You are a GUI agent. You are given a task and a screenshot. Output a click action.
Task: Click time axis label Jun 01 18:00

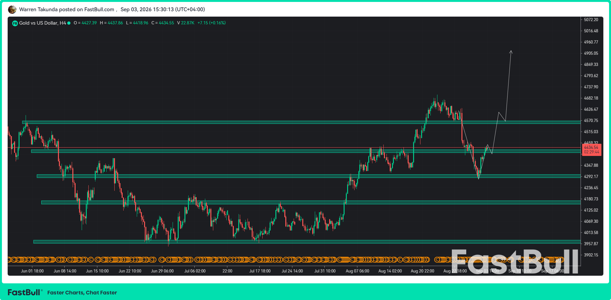tap(32, 271)
